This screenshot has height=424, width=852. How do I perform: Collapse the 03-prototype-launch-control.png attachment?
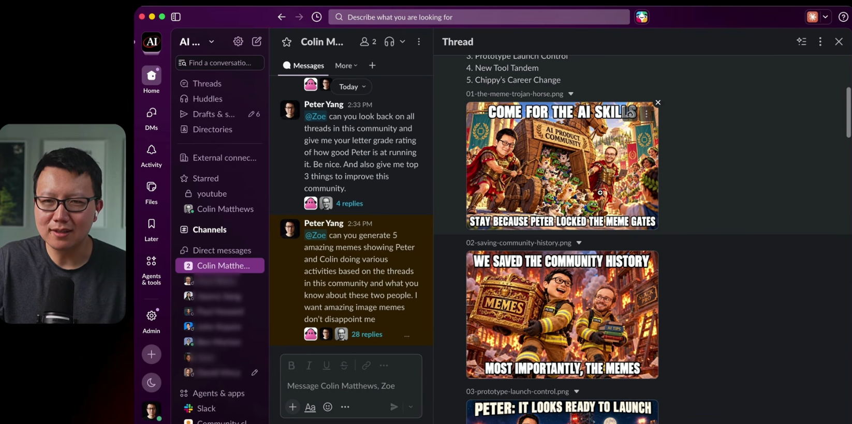[x=577, y=392]
